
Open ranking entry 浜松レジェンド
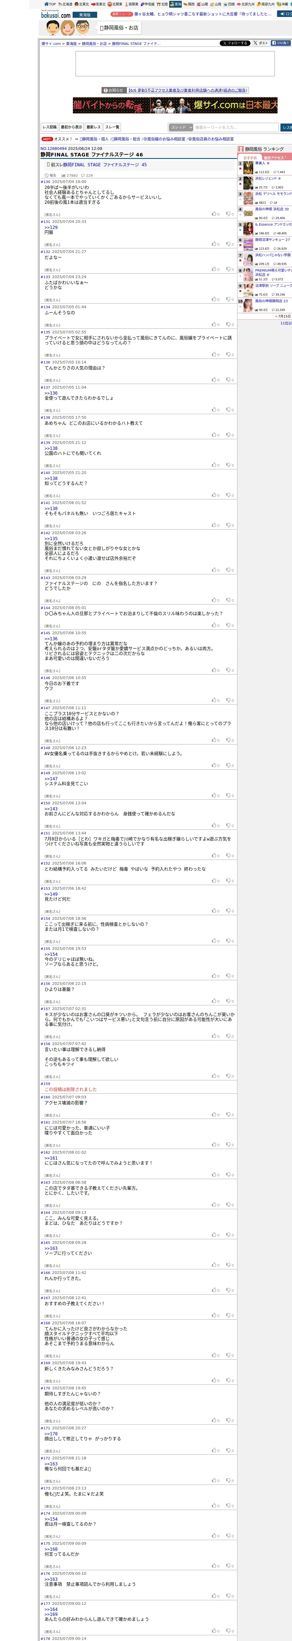[x=268, y=178]
